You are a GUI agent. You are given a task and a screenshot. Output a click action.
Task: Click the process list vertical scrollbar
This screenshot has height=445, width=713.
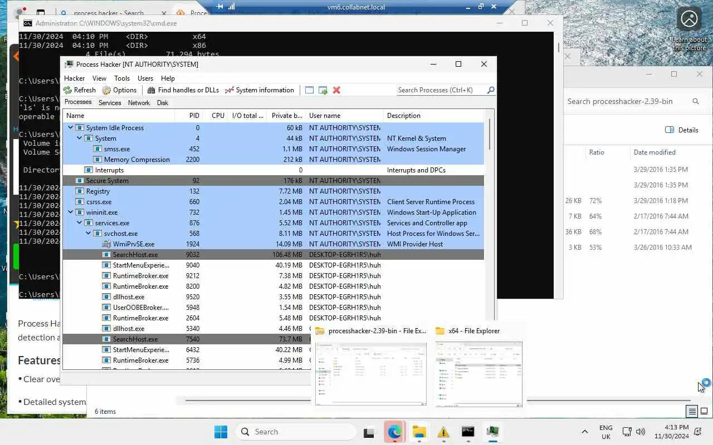[x=490, y=134]
